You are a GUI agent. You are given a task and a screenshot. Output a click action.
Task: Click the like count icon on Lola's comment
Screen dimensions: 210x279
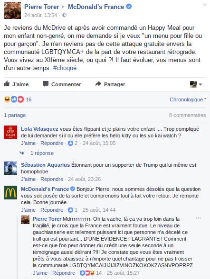pyautogui.click(x=71, y=143)
